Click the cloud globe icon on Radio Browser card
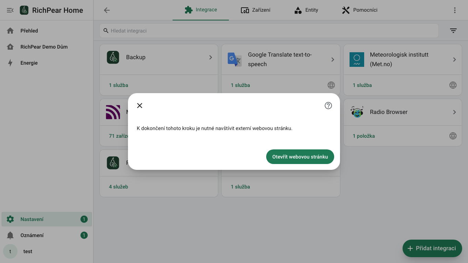Image resolution: width=468 pixels, height=263 pixels. point(453,136)
